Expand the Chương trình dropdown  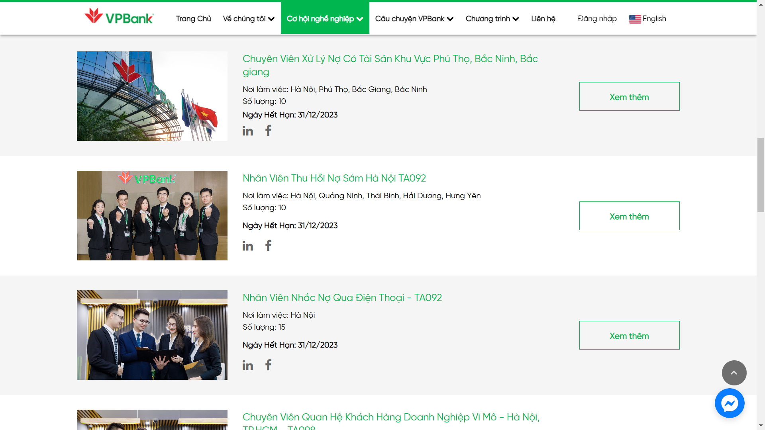click(x=492, y=19)
